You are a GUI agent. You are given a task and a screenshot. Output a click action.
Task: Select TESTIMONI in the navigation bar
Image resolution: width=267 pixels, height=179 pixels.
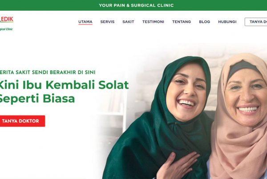coord(153,22)
